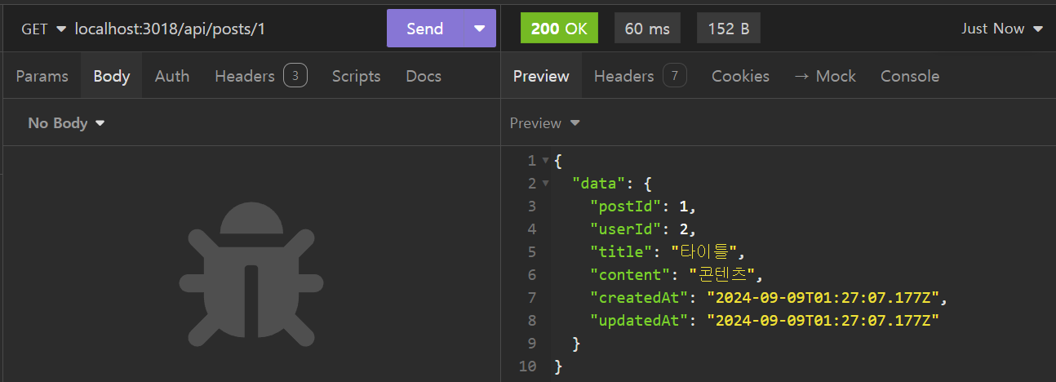This screenshot has width=1056, height=382.
Task: Click the "title" key in response
Action: point(619,252)
